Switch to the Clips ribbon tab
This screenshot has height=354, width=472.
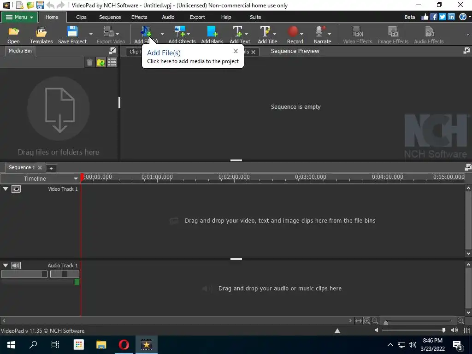(81, 17)
